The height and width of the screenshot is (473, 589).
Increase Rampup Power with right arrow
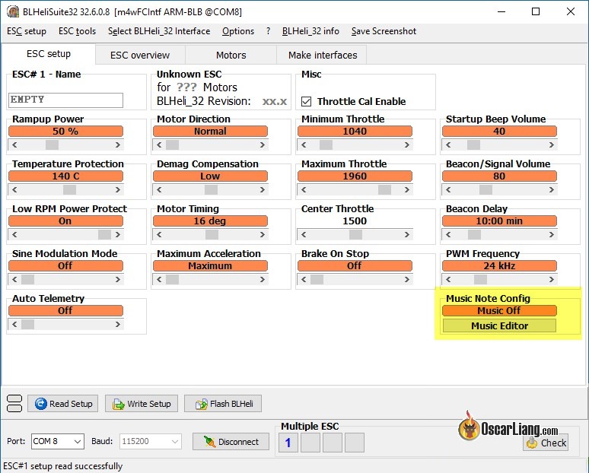point(118,144)
